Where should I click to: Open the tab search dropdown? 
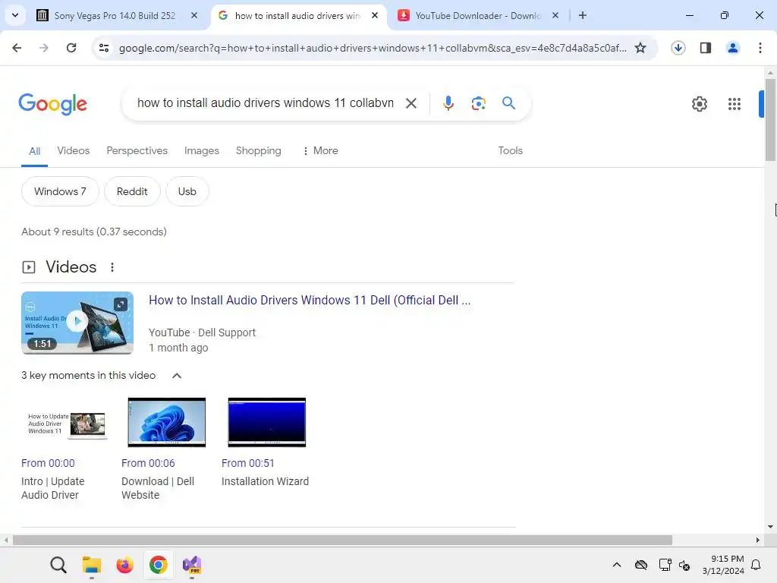pyautogui.click(x=15, y=15)
